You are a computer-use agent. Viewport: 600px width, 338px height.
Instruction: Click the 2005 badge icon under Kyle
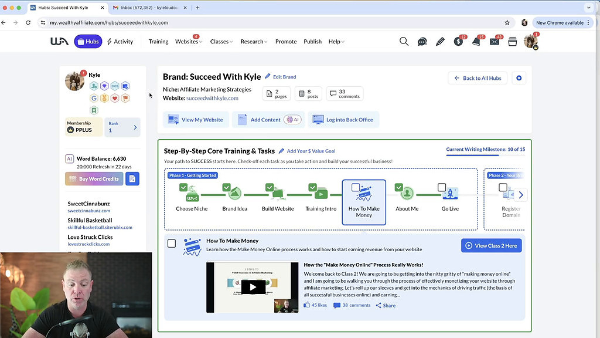115,86
